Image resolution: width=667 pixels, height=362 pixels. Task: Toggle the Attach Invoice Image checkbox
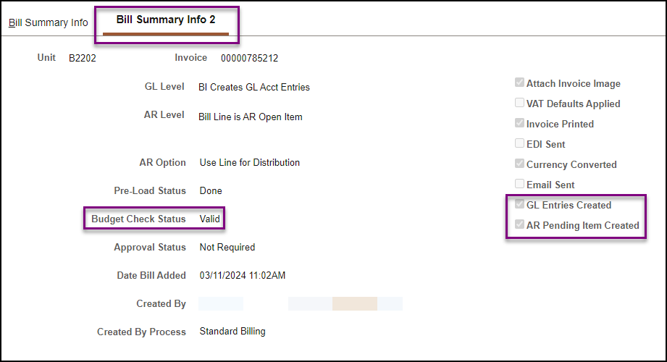(x=519, y=83)
